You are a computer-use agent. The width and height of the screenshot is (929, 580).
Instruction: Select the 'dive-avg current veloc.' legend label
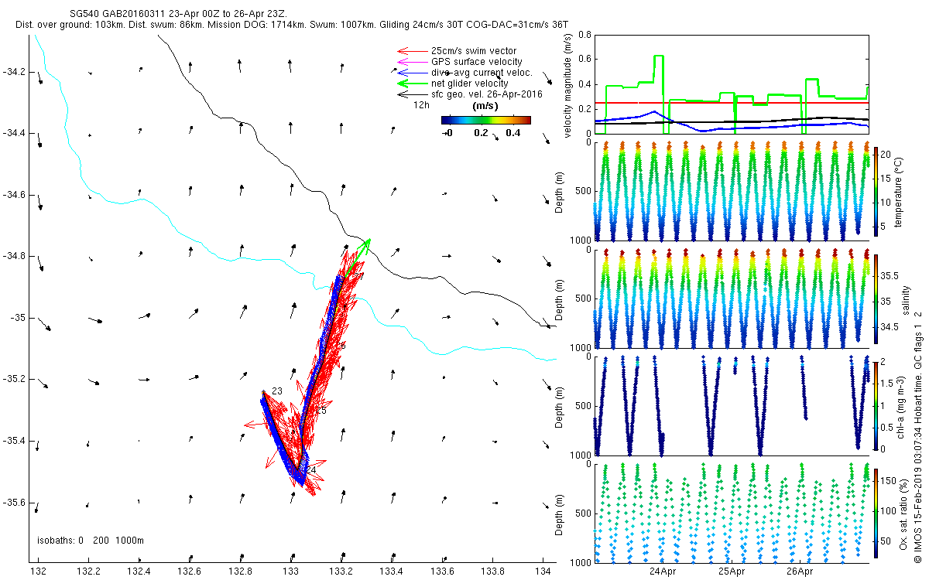point(483,73)
